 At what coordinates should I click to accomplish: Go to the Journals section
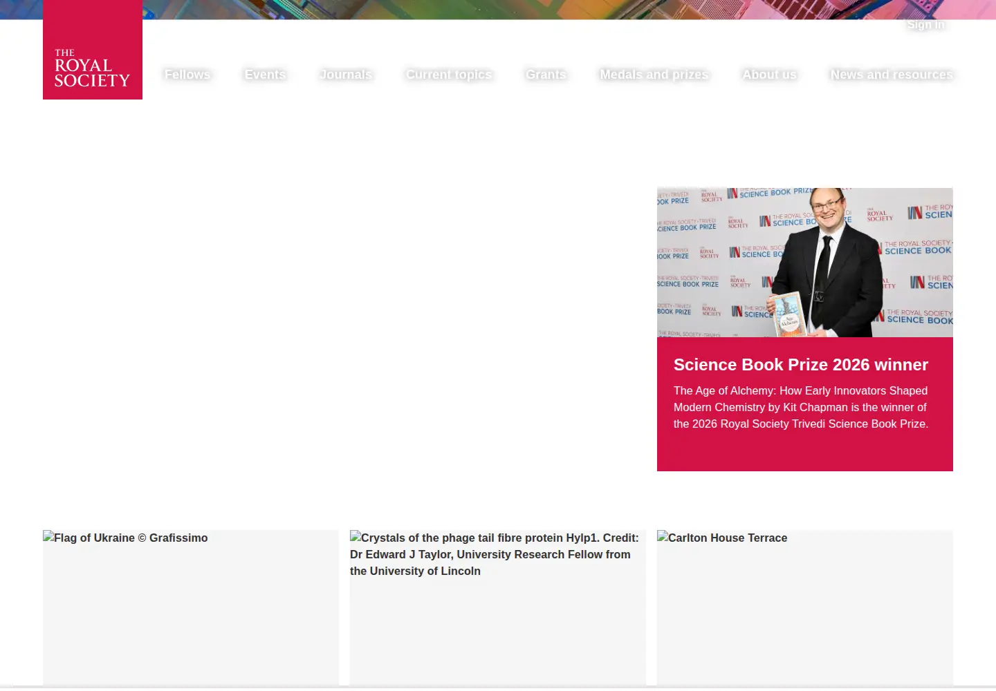tap(346, 75)
